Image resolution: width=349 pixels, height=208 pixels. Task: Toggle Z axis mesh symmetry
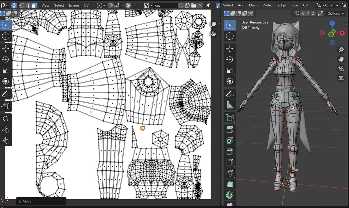pos(313,13)
